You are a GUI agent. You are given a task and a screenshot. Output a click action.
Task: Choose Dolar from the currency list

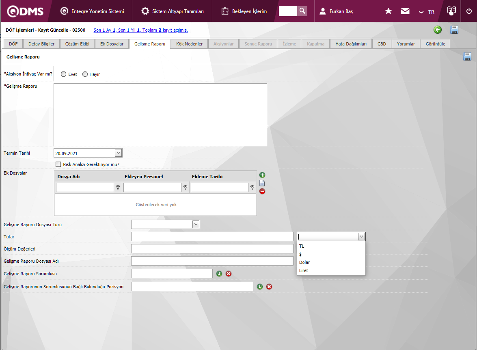click(304, 262)
